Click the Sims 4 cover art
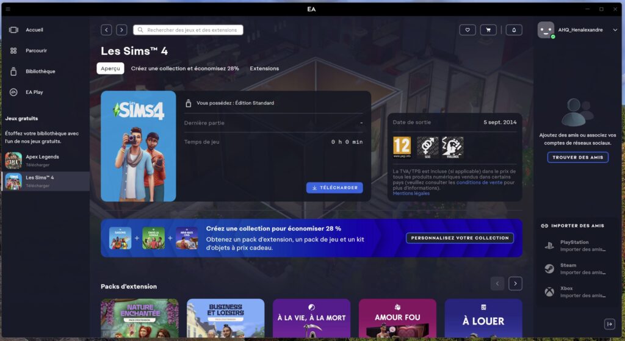 pos(139,146)
